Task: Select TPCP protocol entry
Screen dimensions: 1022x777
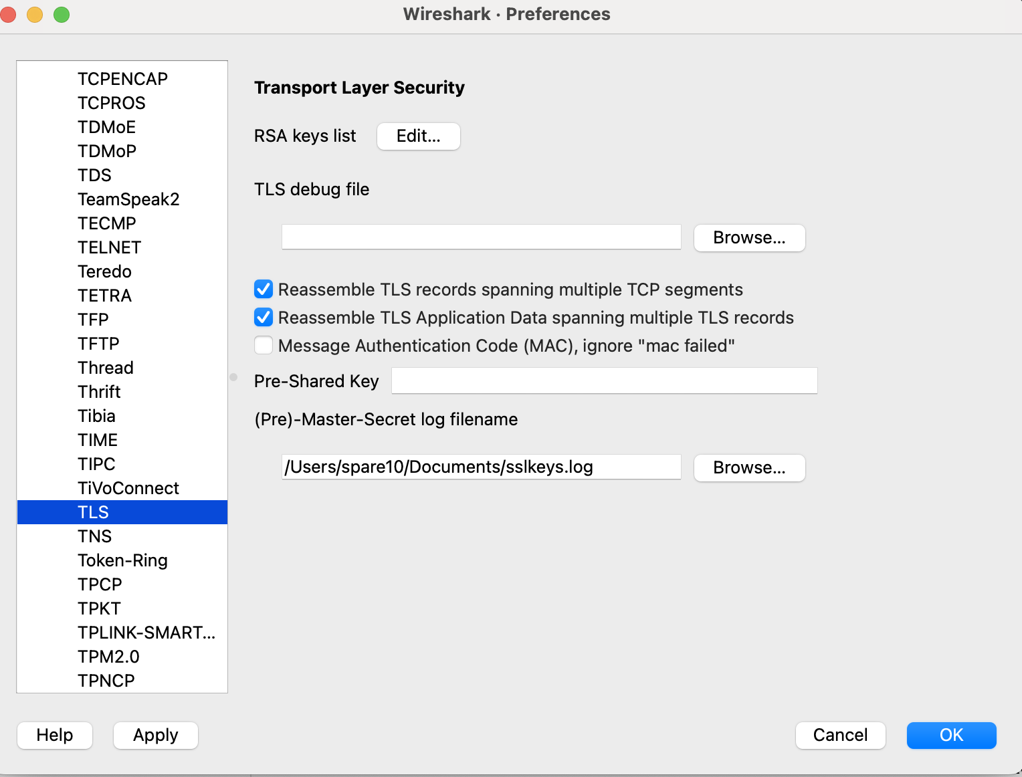Action: tap(122, 584)
